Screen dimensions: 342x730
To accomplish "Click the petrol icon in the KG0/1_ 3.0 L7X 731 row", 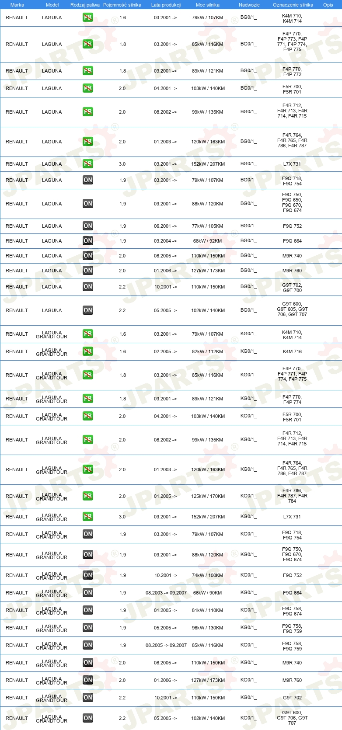I will [x=88, y=517].
